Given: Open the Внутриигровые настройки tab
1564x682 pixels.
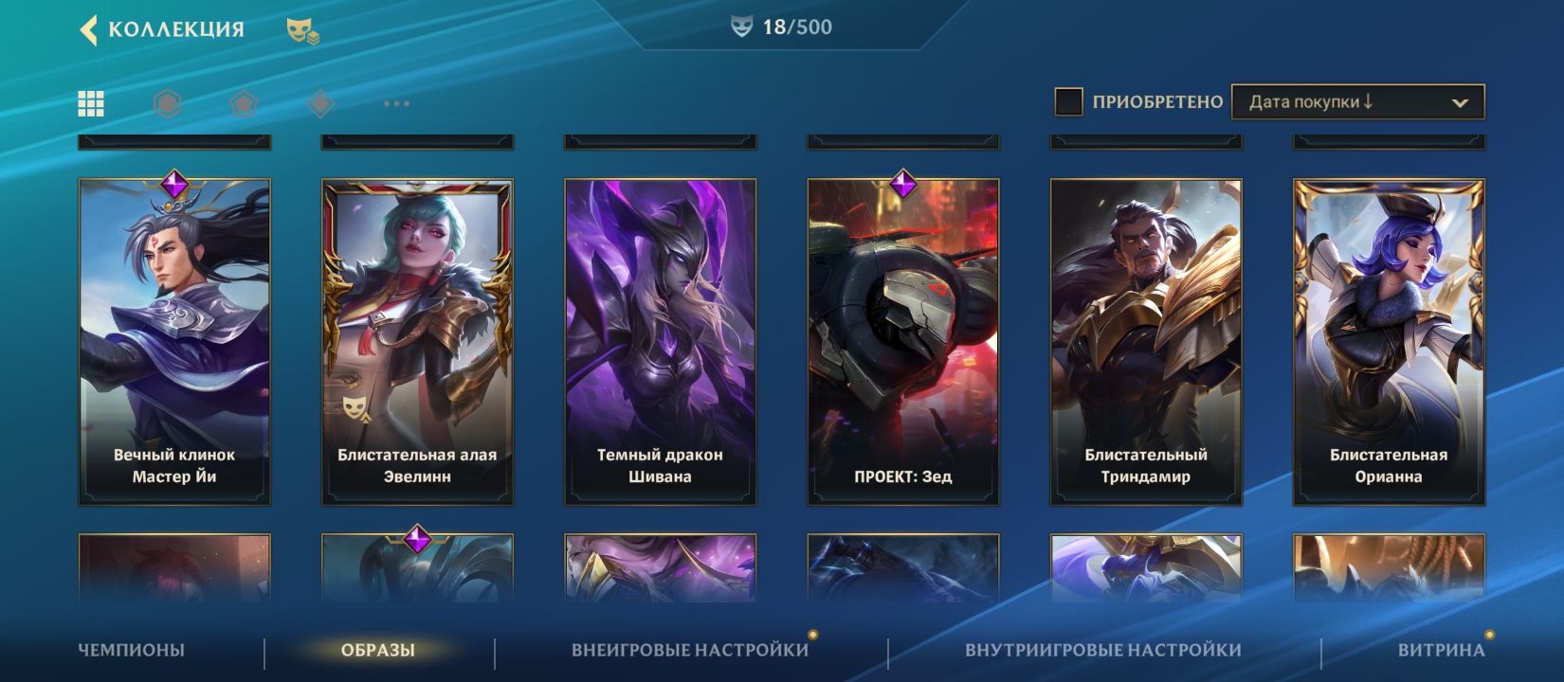Looking at the screenshot, I should point(1103,650).
